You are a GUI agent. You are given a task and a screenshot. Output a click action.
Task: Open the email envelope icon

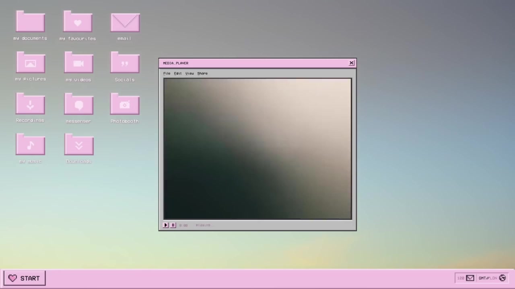click(x=125, y=23)
